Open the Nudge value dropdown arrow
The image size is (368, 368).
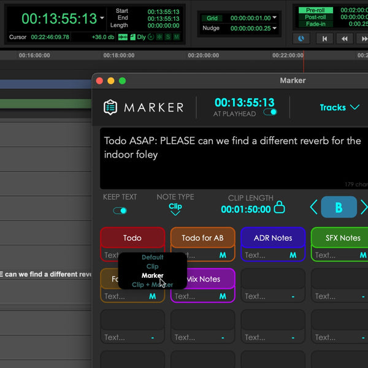[275, 28]
